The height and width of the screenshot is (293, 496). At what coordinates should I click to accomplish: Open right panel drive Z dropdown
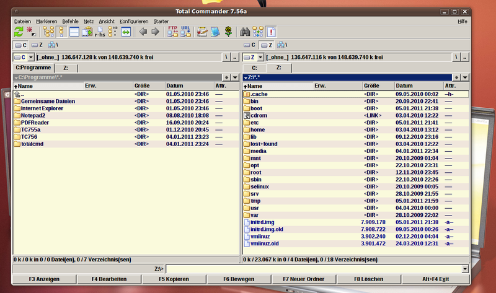pos(260,57)
